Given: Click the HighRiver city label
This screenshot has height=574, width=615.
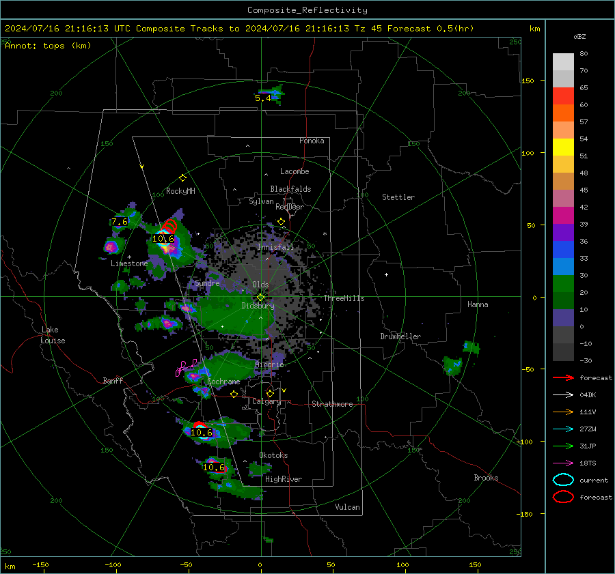Looking at the screenshot, I should (284, 479).
